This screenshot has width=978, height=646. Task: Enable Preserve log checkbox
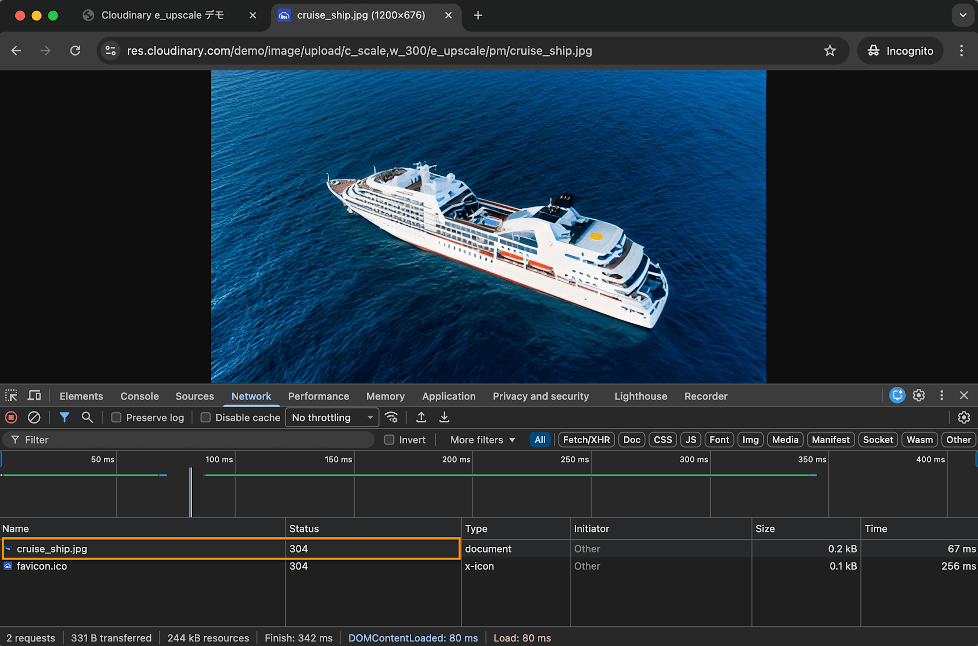tap(116, 417)
